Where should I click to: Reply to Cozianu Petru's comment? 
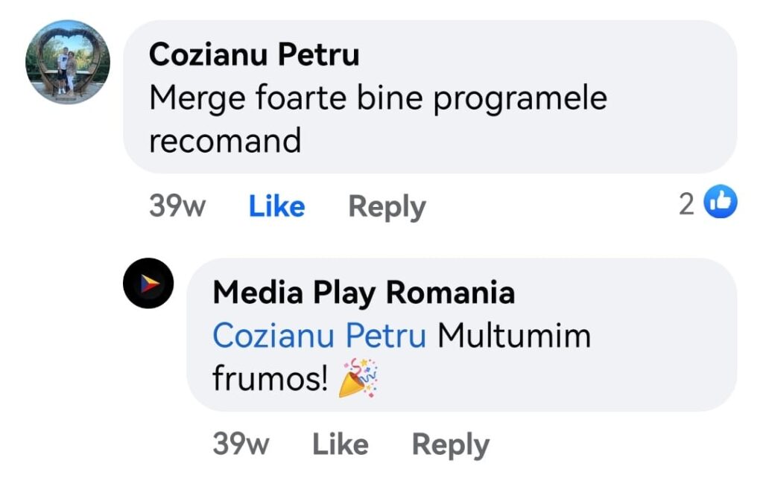click(387, 207)
